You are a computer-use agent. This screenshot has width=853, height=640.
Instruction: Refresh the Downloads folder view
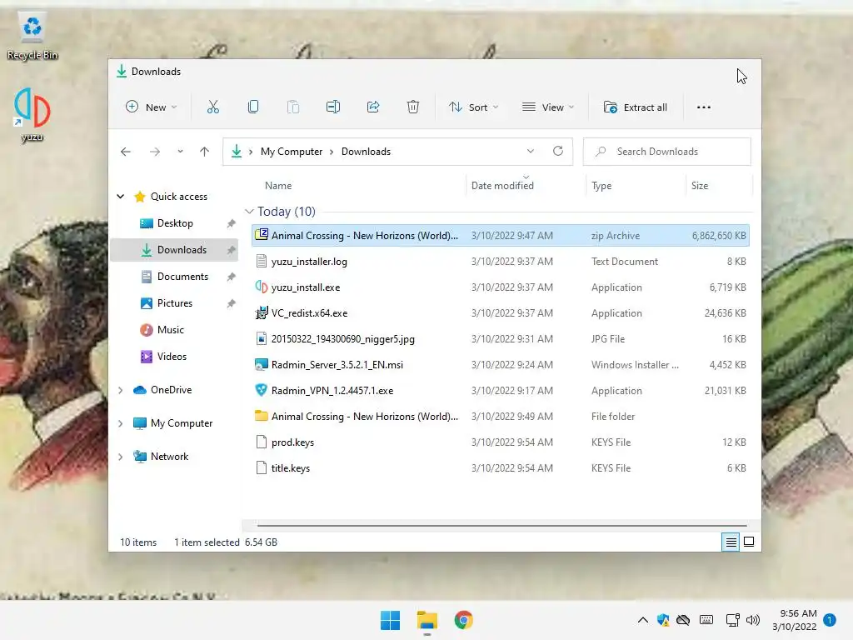tap(558, 152)
